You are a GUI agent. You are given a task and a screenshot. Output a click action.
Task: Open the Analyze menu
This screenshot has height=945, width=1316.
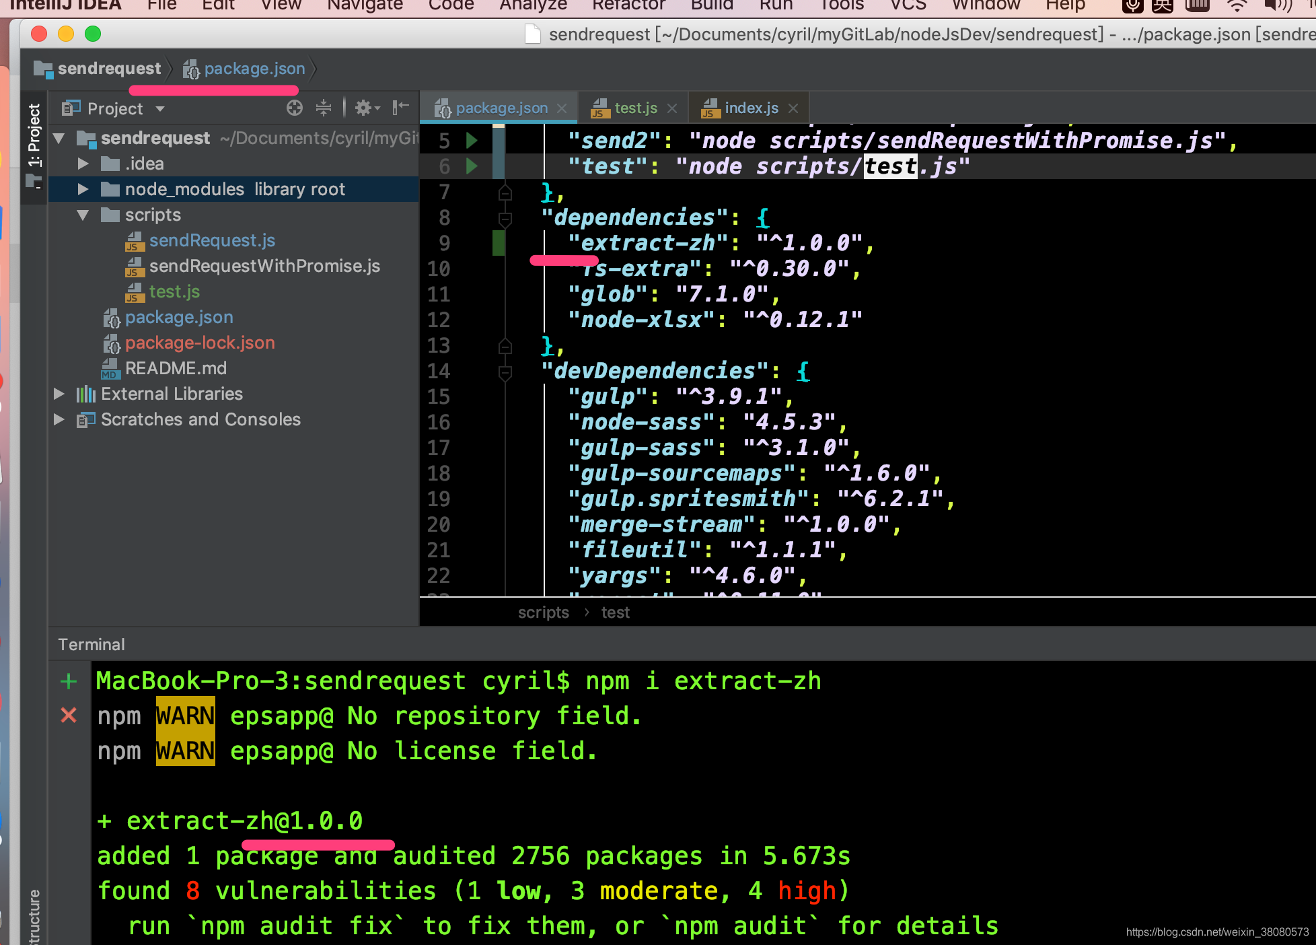tap(533, 5)
